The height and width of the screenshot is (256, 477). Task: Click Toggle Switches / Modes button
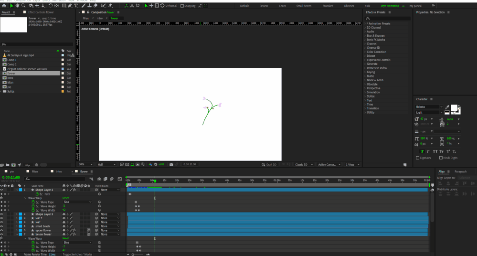[77, 254]
